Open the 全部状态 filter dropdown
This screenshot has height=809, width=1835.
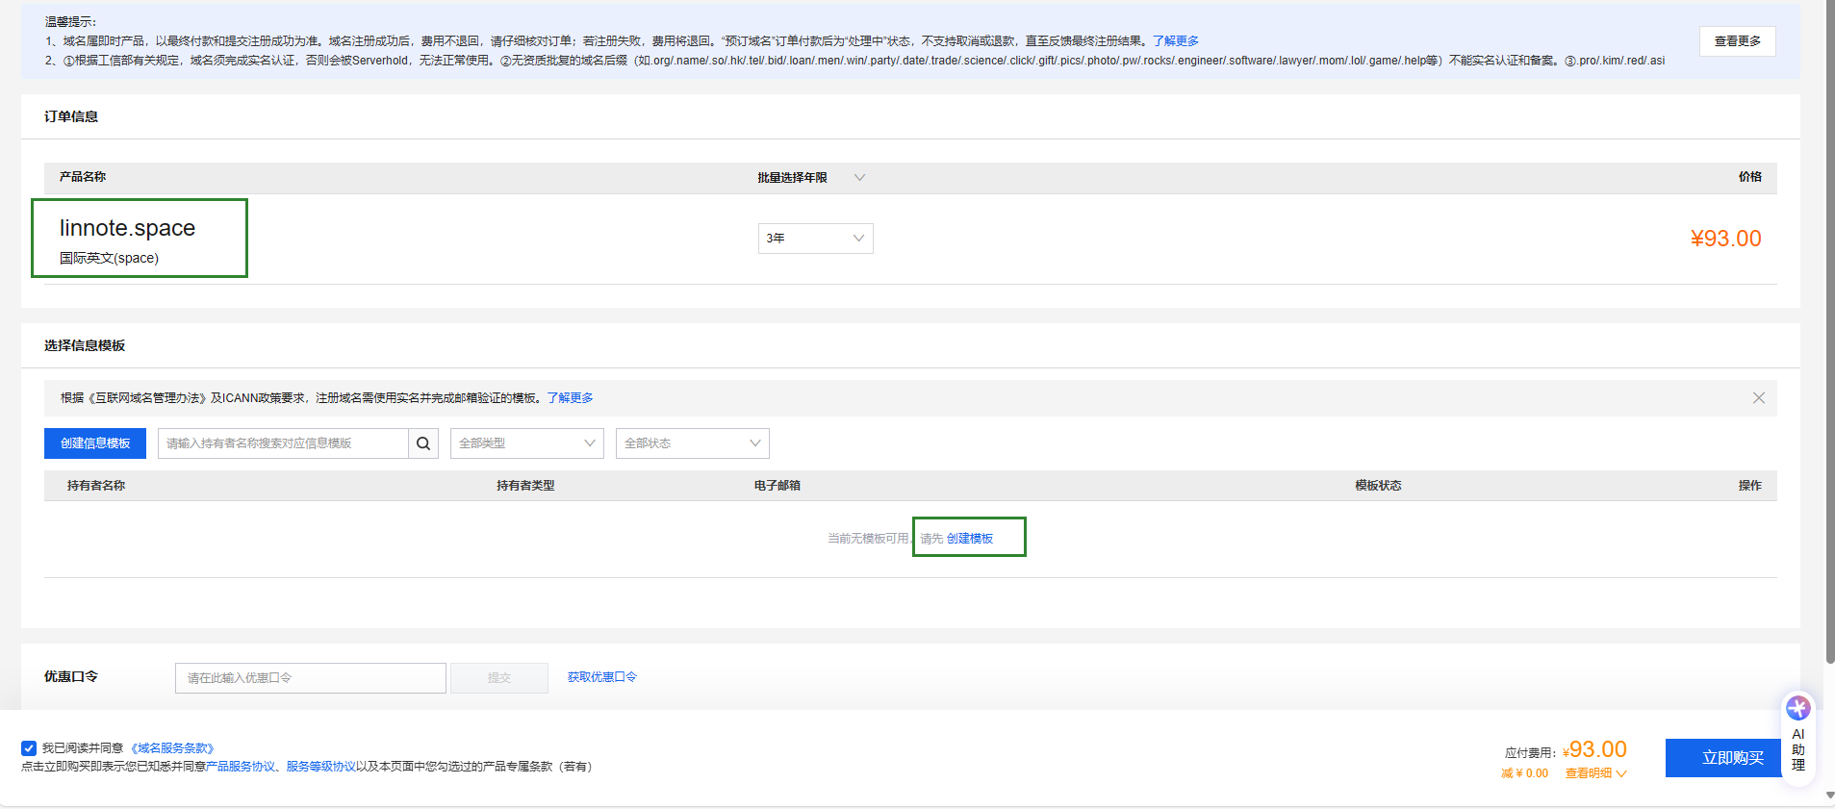[x=692, y=443]
